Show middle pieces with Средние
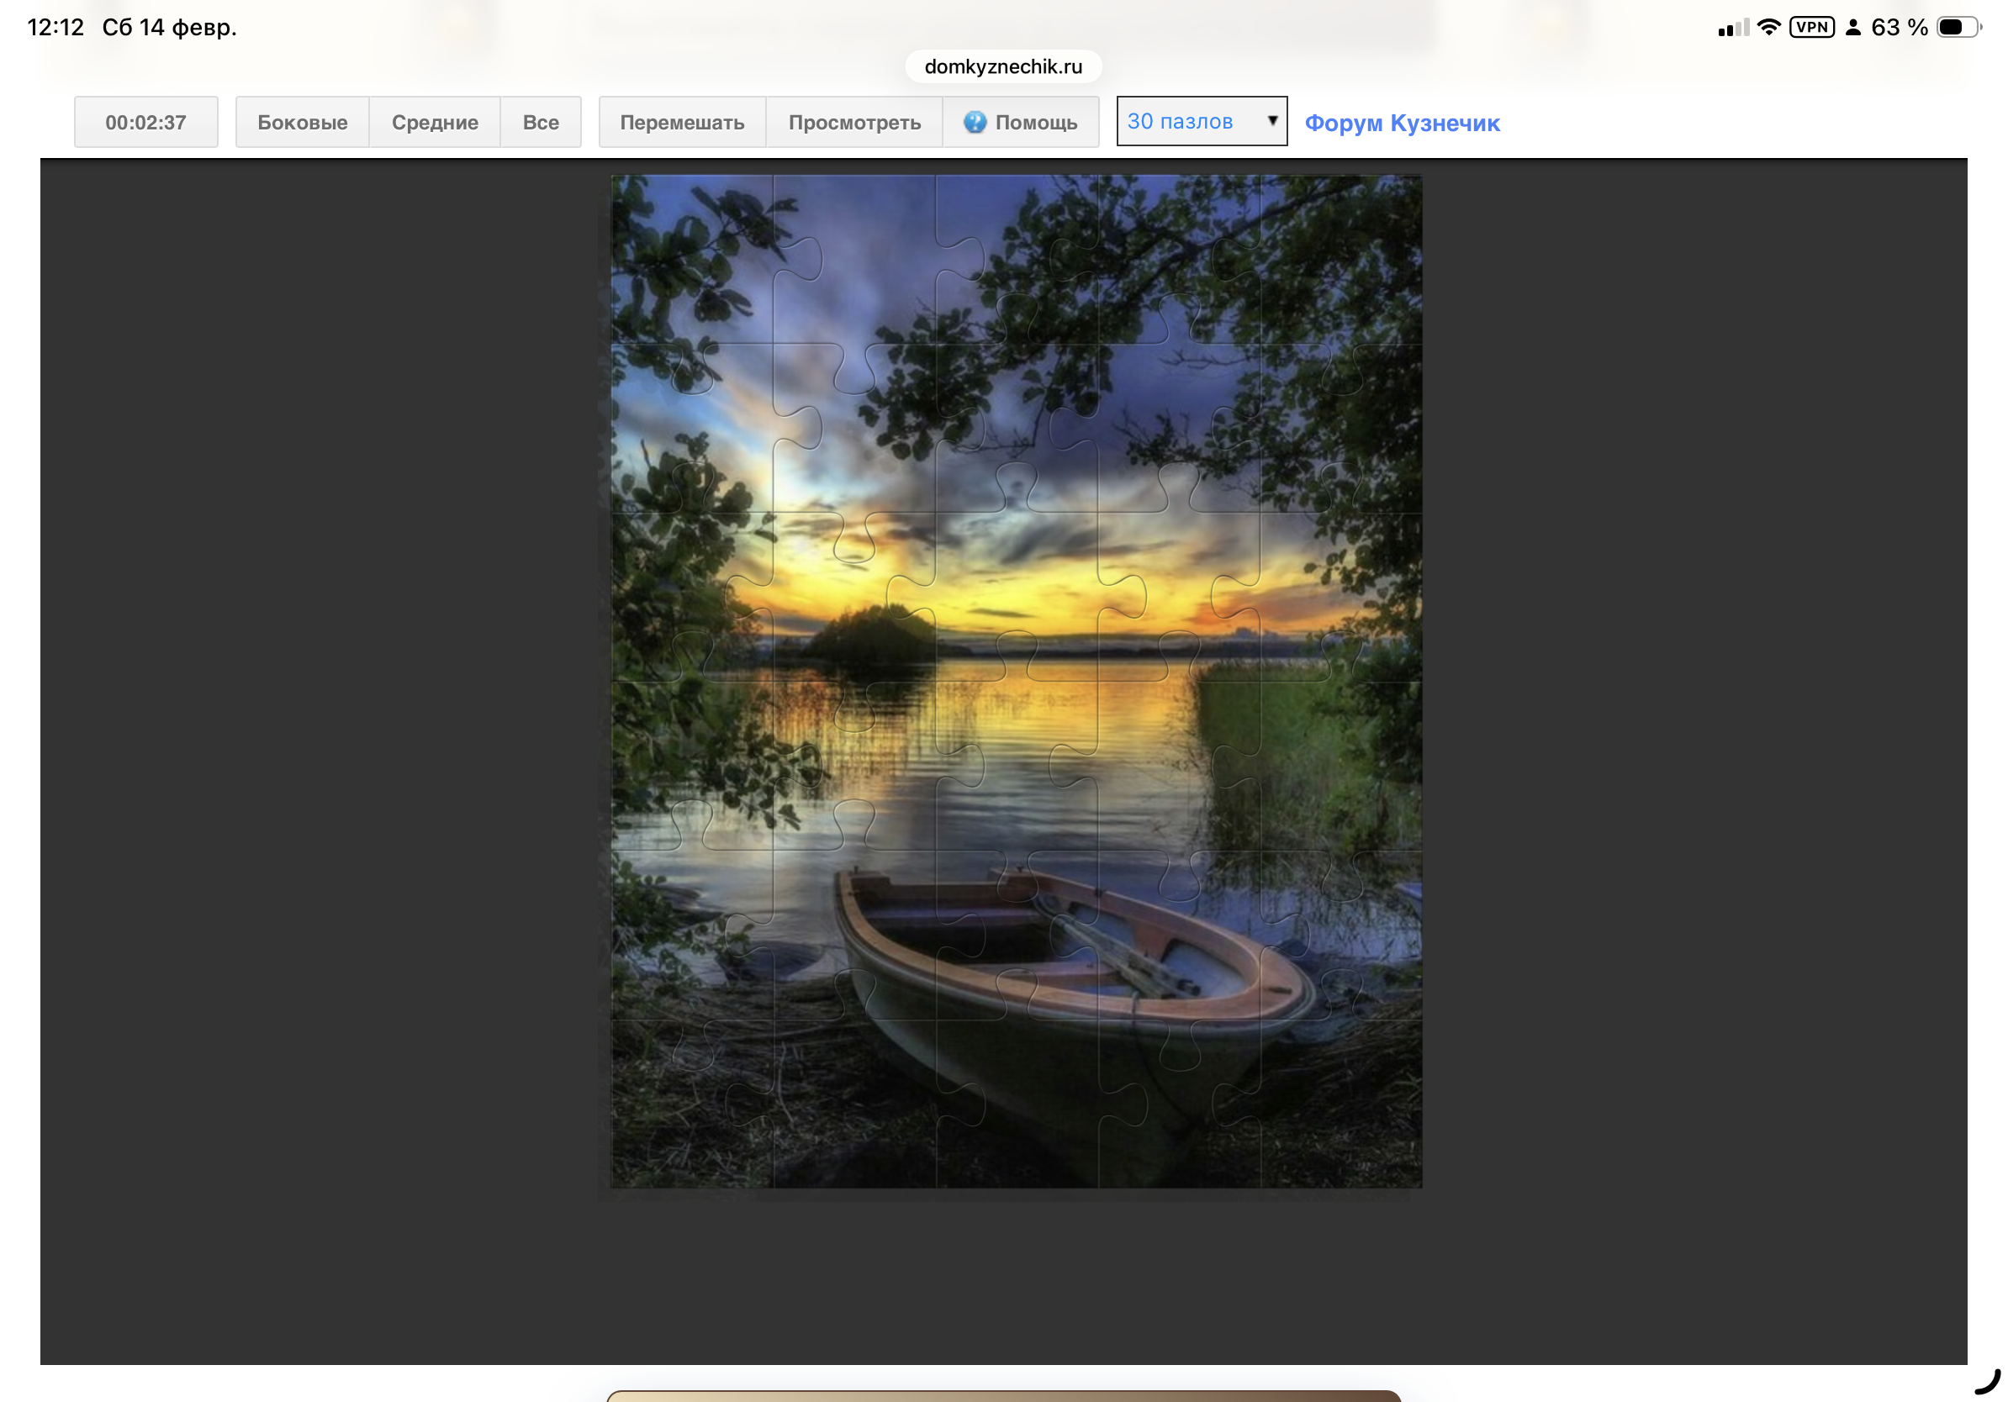This screenshot has height=1402, width=2008. tap(435, 123)
